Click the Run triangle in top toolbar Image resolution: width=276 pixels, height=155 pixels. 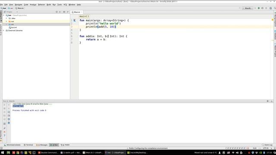pos(255,8)
